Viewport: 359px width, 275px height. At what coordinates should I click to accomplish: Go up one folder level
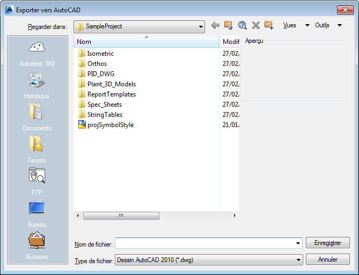point(228,25)
